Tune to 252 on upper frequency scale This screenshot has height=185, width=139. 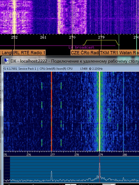point(14,37)
